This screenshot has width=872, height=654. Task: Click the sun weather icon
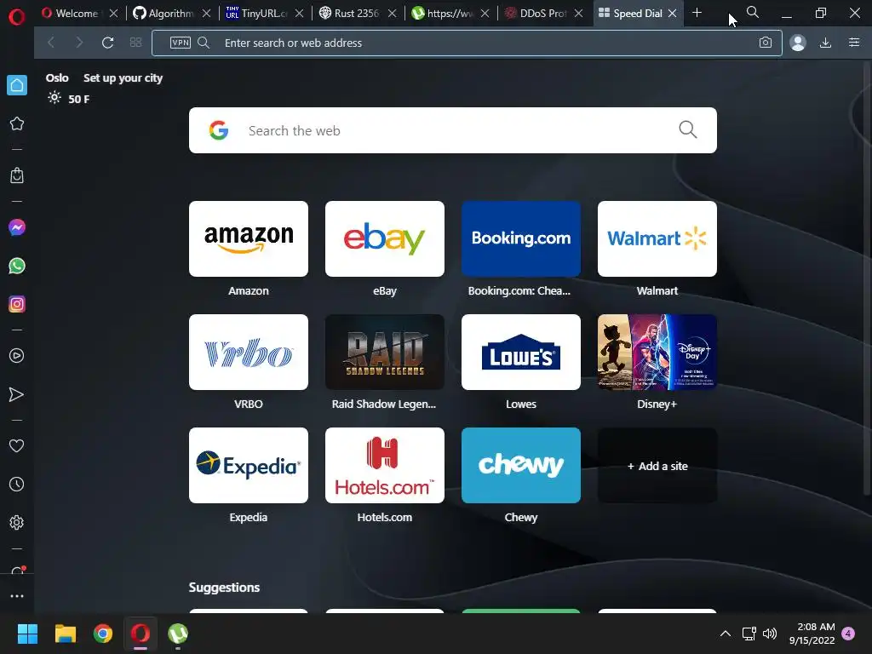[54, 98]
